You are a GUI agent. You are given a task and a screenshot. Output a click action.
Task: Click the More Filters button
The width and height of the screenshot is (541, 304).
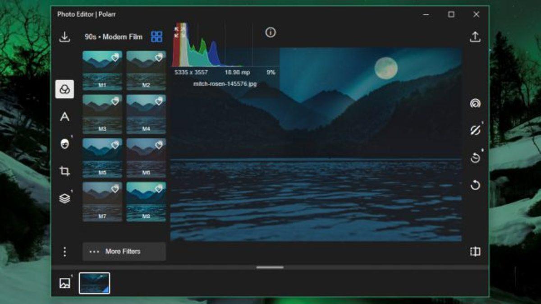pos(124,252)
